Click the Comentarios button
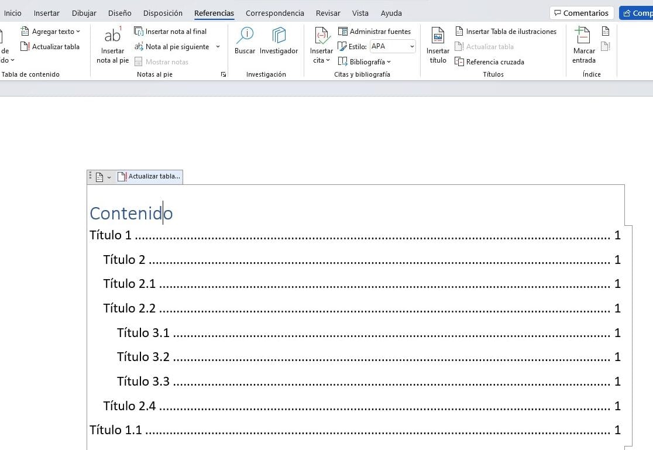This screenshot has height=450, width=653. tap(581, 12)
